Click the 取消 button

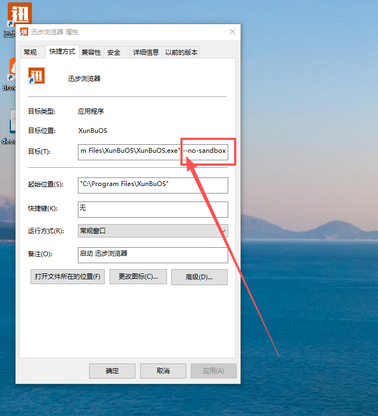pyautogui.click(x=163, y=370)
